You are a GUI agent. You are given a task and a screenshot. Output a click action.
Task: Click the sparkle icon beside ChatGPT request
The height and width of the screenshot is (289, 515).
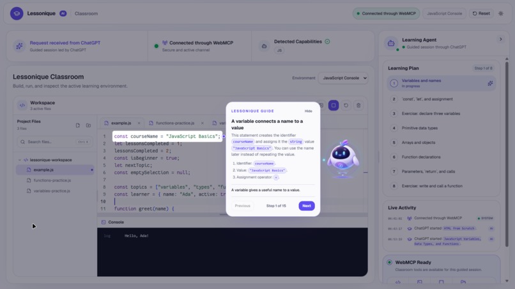click(x=19, y=46)
